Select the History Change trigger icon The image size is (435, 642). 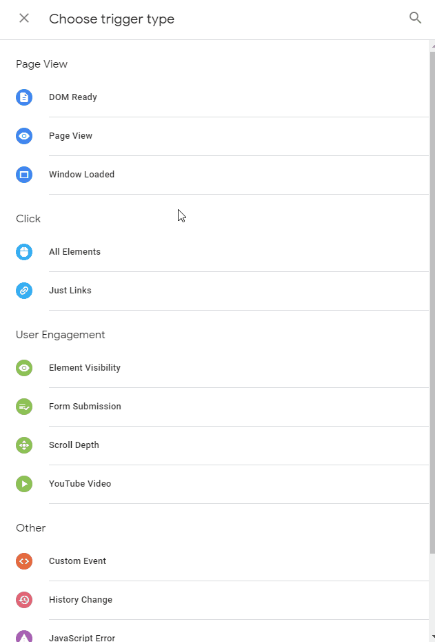click(x=24, y=600)
